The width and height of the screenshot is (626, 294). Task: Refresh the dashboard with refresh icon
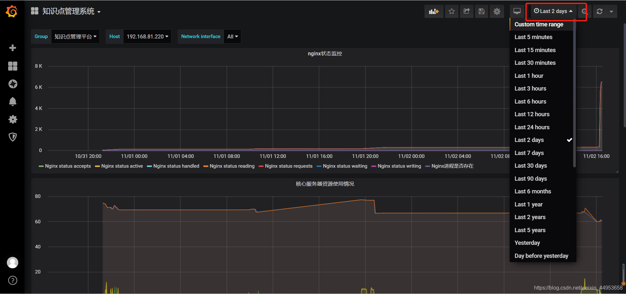click(x=599, y=11)
